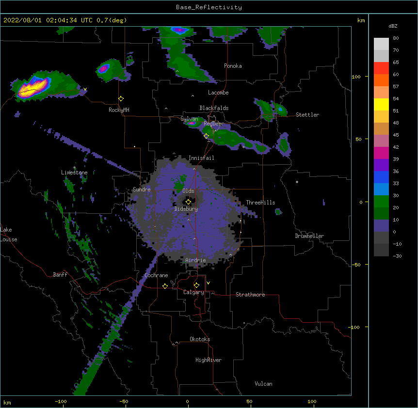Select the bright green 30 dBZ legend swatch
The width and height of the screenshot is (418, 408).
tap(381, 202)
